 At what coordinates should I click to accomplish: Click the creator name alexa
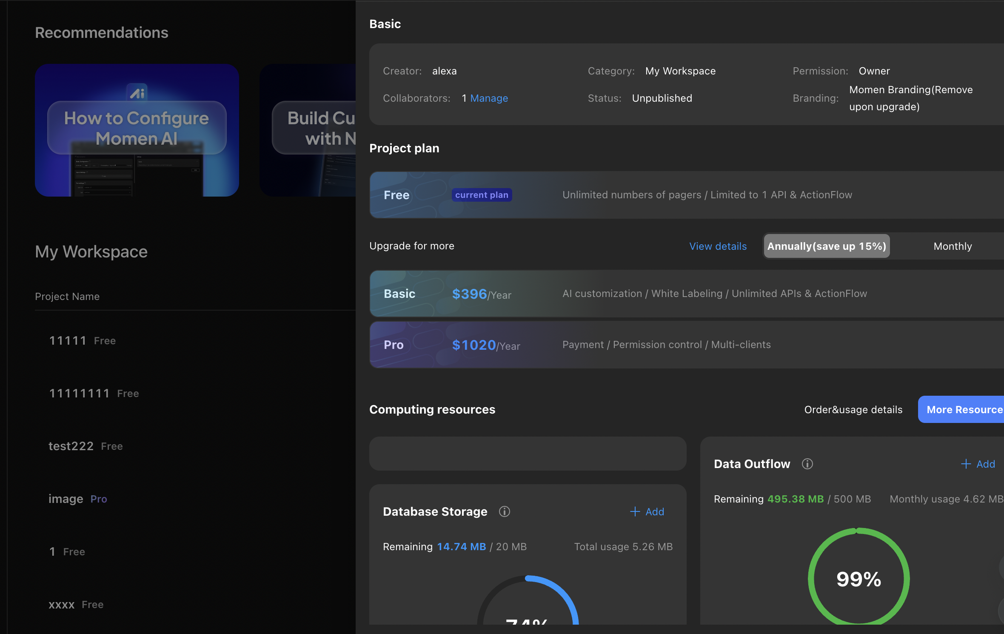tap(445, 71)
